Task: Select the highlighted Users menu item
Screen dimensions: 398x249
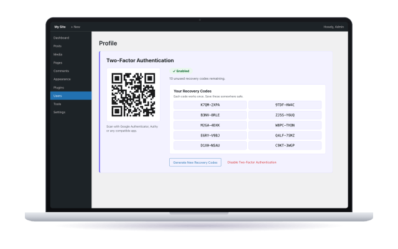Action: [x=71, y=95]
